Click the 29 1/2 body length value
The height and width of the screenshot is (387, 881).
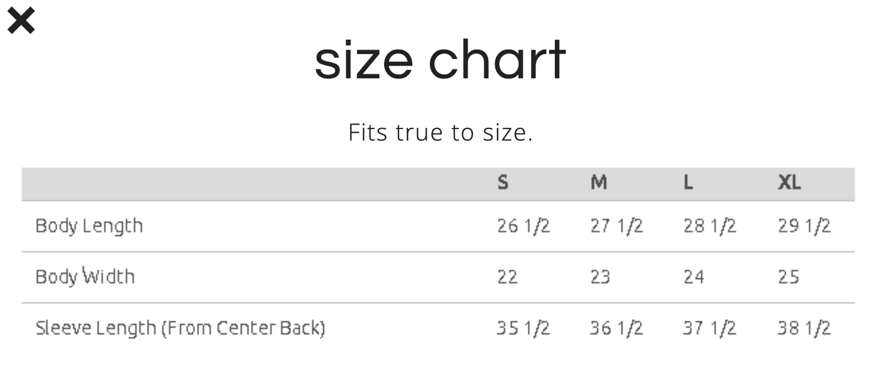[x=804, y=226]
